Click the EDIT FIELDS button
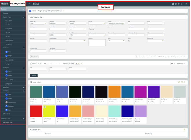 tap(34, 57)
